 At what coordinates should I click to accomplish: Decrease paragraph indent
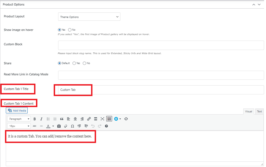pos(79,126)
